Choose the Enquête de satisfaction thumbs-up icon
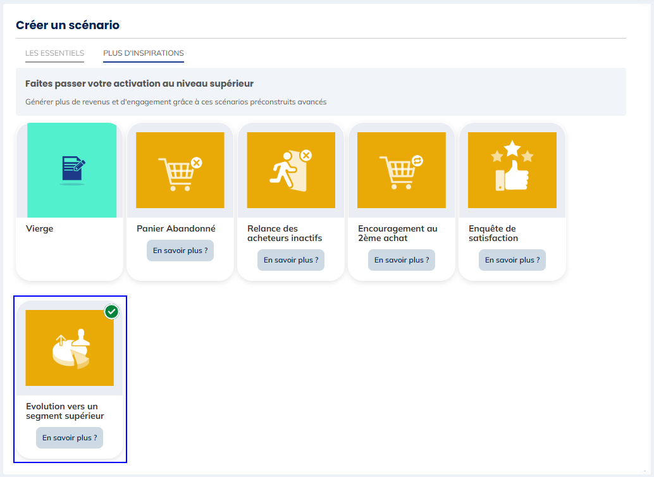 (x=512, y=170)
